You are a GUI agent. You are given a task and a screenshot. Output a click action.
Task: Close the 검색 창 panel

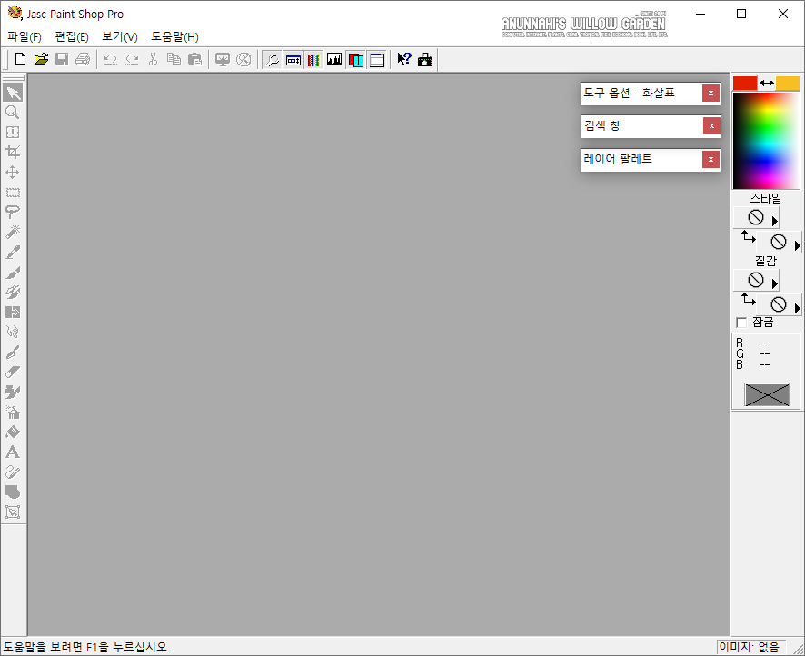[x=711, y=125]
